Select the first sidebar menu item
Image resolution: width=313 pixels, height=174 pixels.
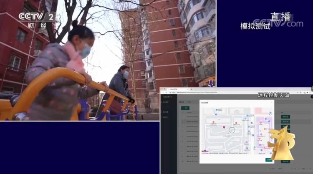[166, 102]
